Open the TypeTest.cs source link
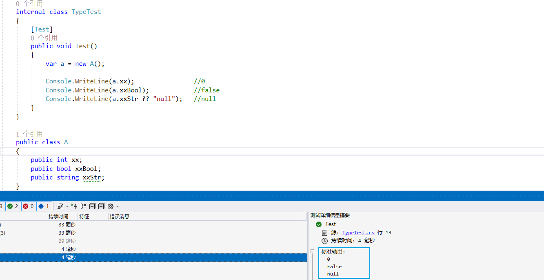This screenshot has height=280, width=544. tap(358, 233)
